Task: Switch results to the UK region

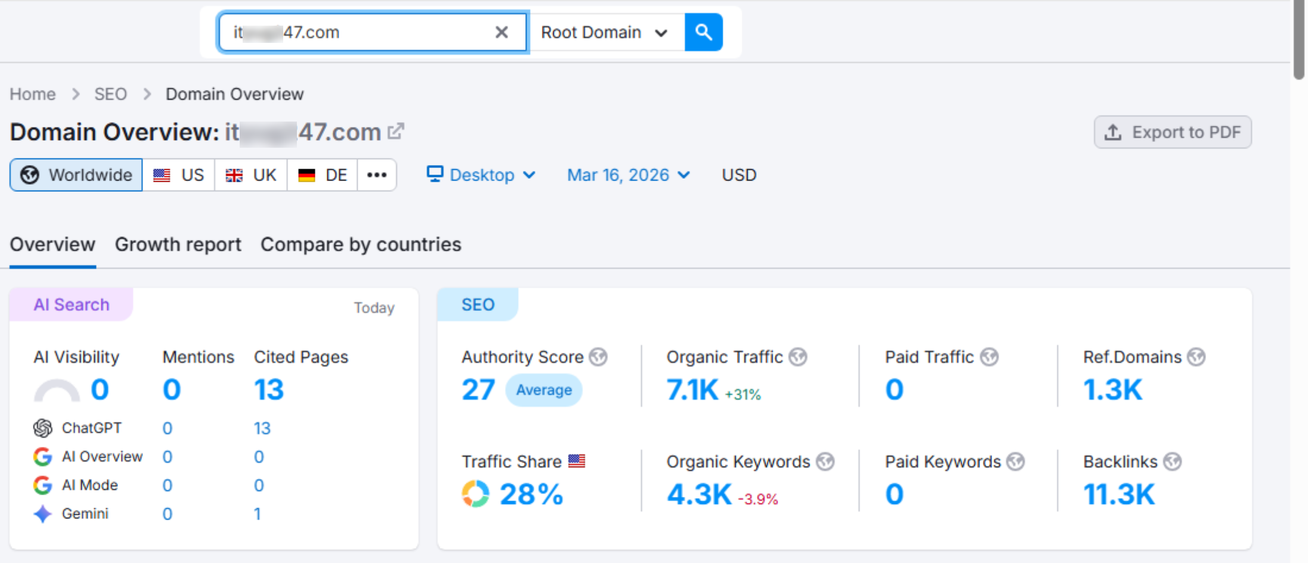Action: point(250,175)
